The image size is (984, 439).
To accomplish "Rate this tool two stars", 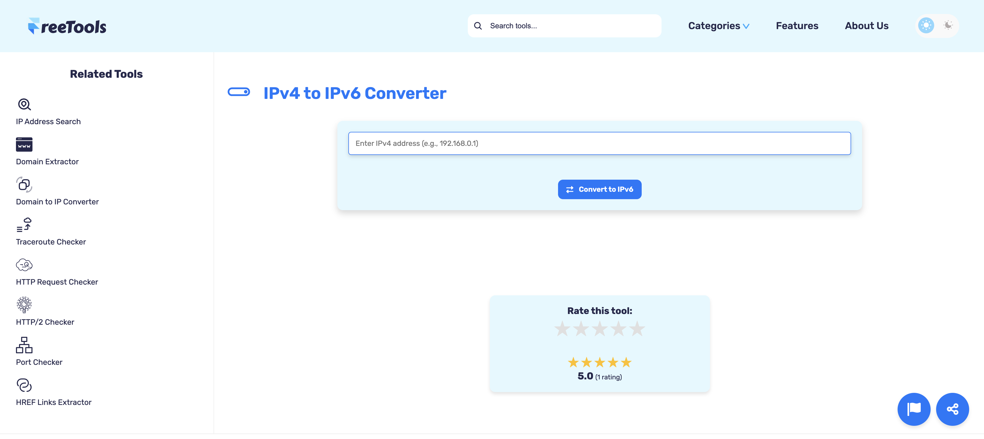I will (581, 328).
